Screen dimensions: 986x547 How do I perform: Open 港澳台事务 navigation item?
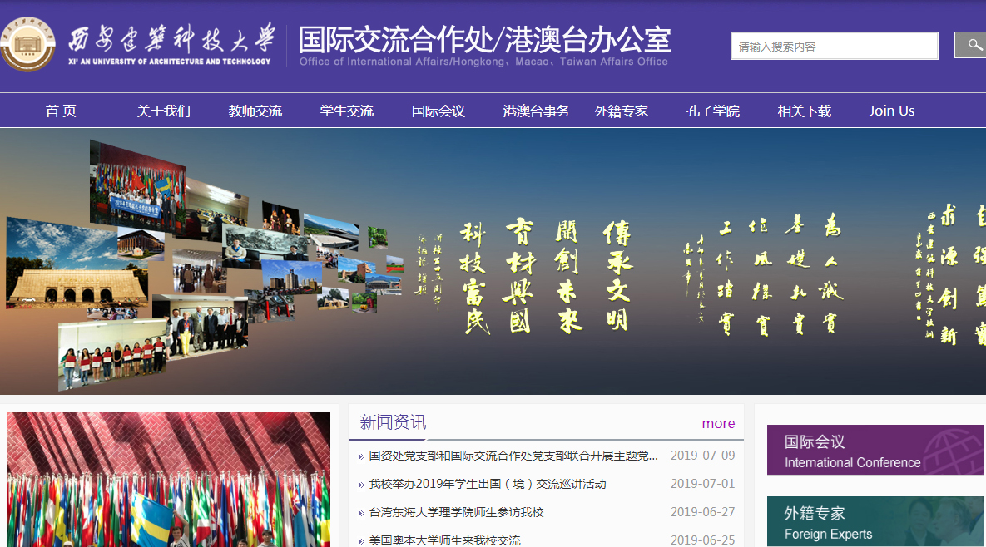[x=536, y=111]
